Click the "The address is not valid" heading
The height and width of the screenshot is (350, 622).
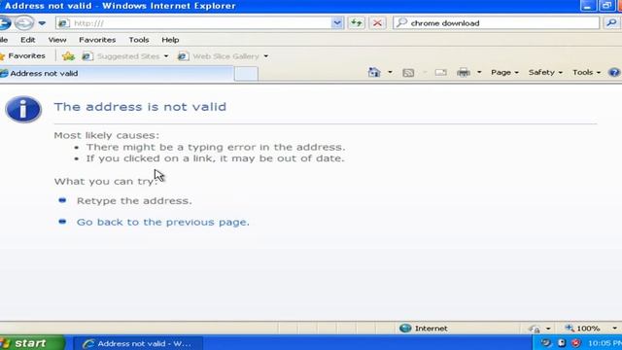tap(140, 107)
